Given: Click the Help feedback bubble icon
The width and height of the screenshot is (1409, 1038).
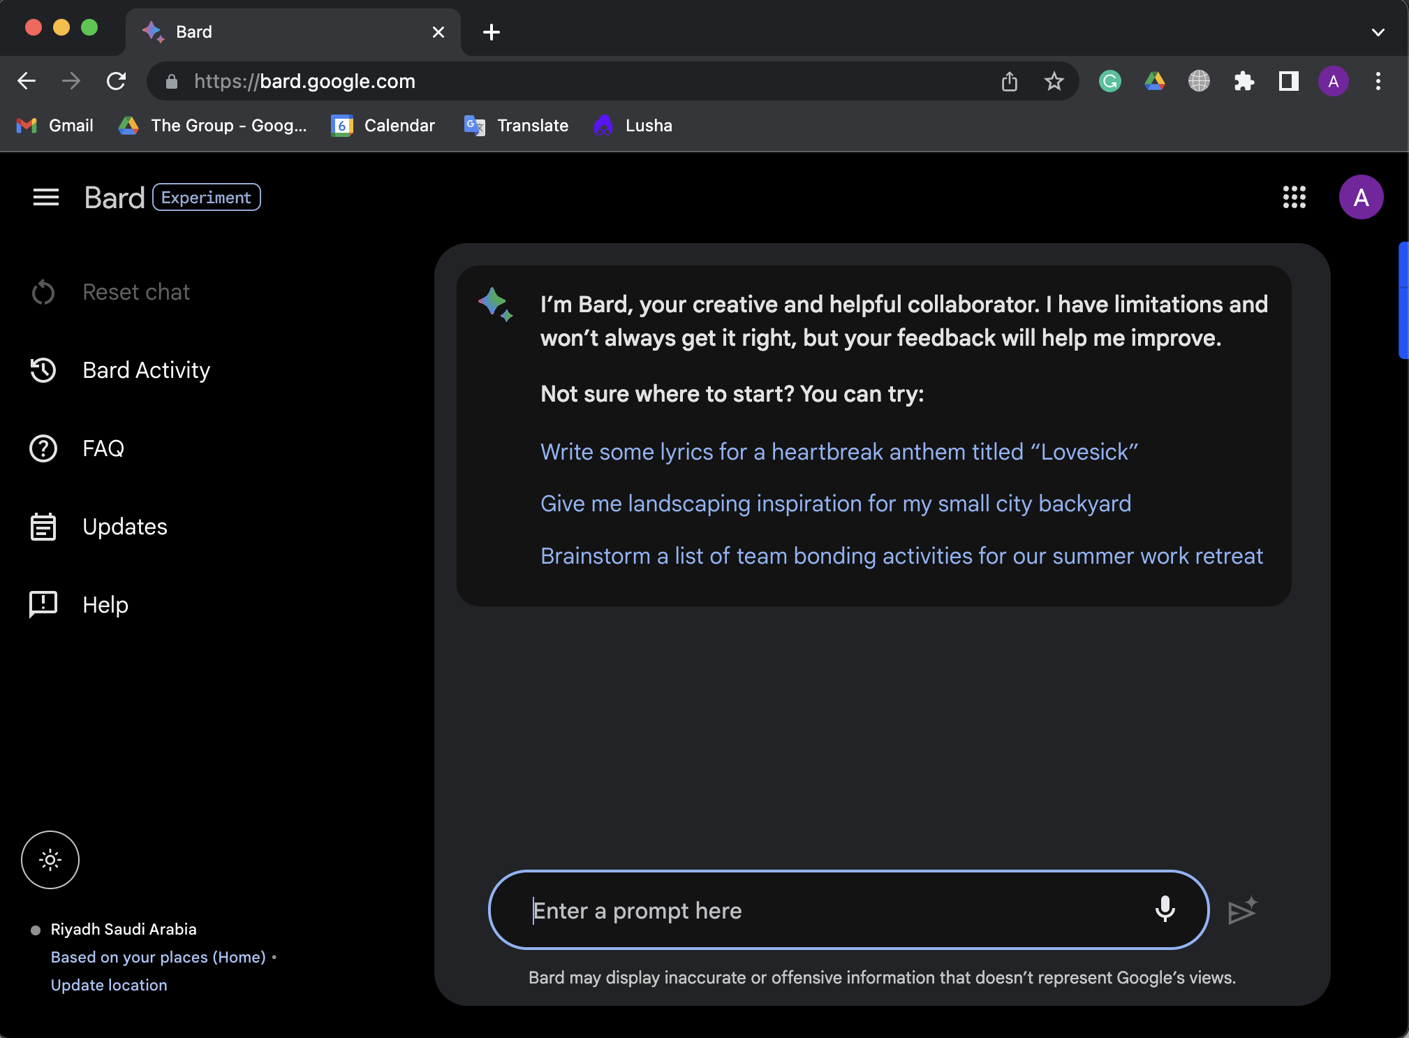Looking at the screenshot, I should [x=43, y=605].
